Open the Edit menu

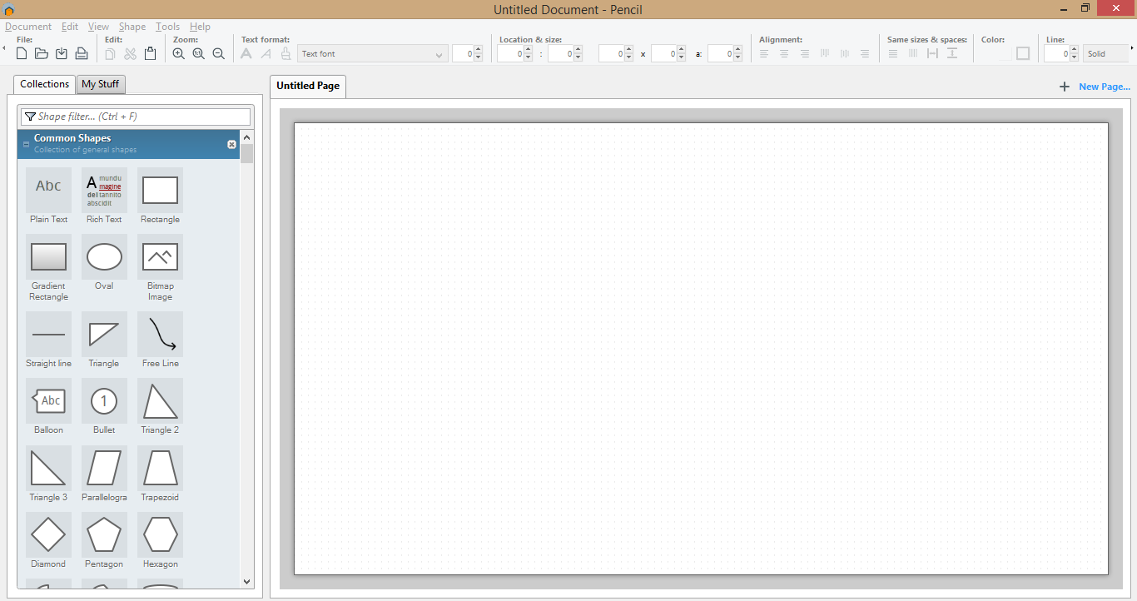[70, 27]
